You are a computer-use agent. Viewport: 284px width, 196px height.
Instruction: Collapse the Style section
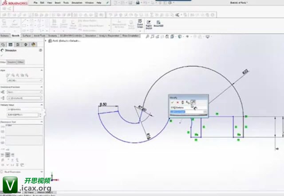pos(41,70)
